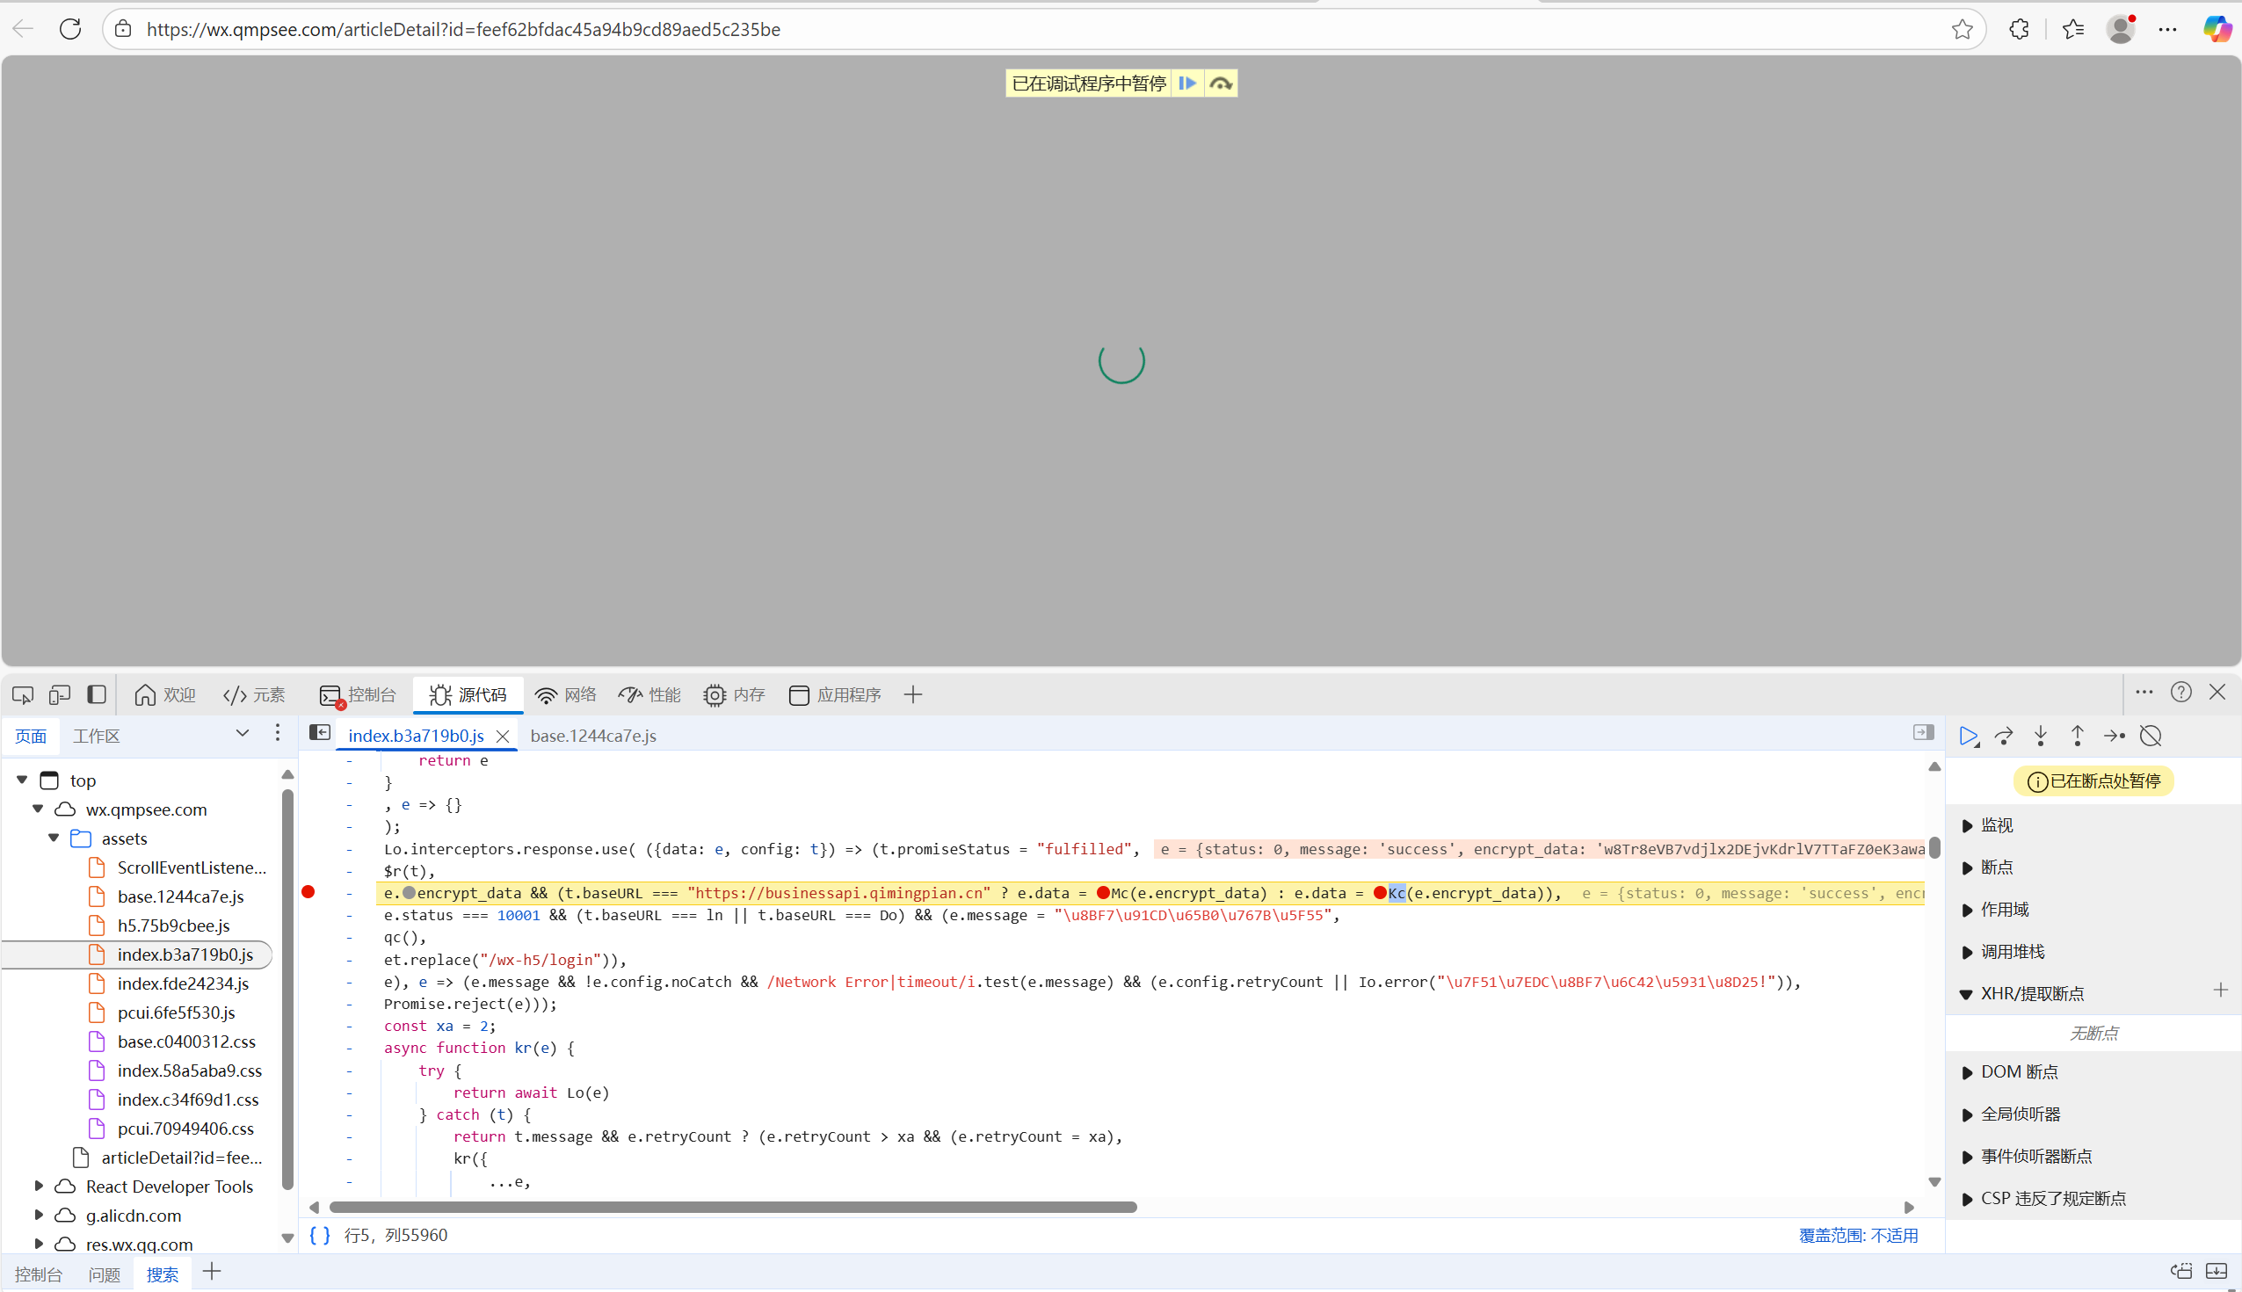
Task: Expand the 调用堆栈 section
Action: pyautogui.click(x=2013, y=951)
